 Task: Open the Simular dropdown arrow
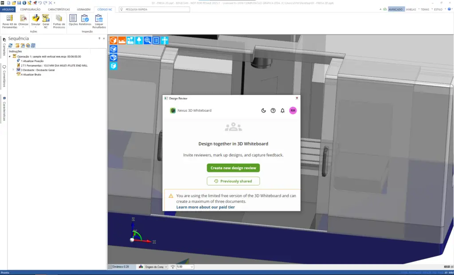tap(36, 27)
